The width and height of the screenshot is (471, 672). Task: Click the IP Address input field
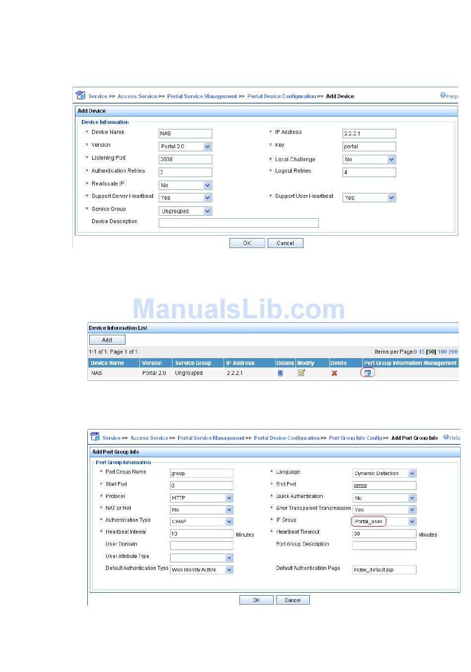click(369, 133)
